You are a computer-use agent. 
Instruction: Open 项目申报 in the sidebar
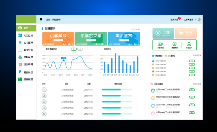[x=26, y=65]
